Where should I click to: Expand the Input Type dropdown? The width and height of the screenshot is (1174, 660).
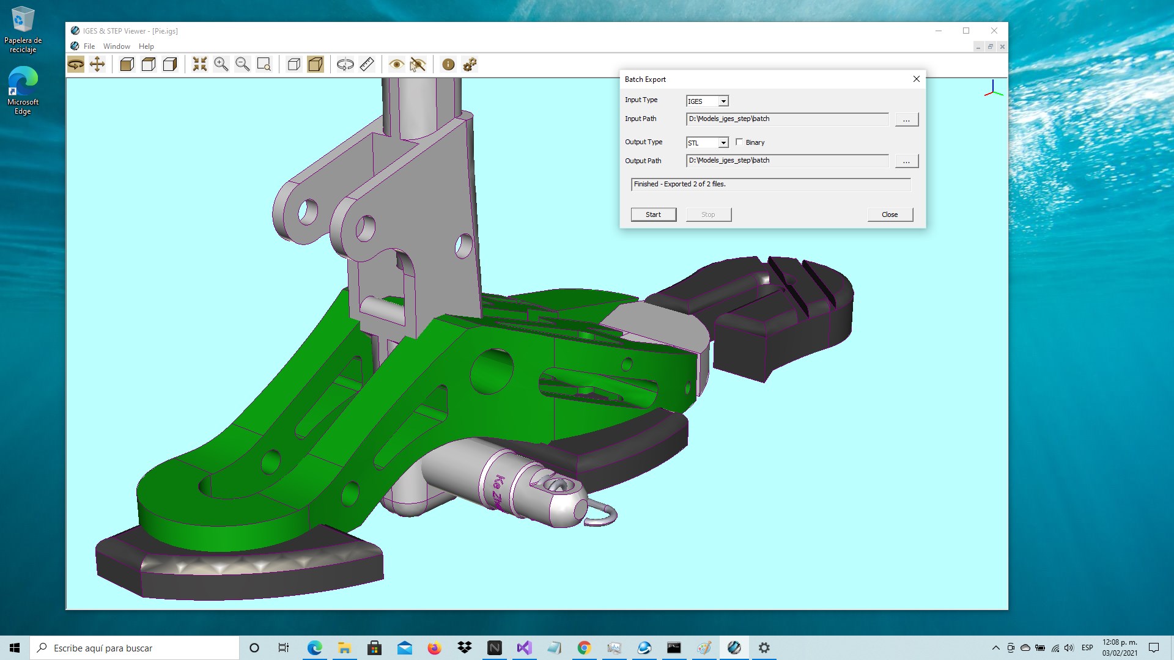(x=723, y=101)
